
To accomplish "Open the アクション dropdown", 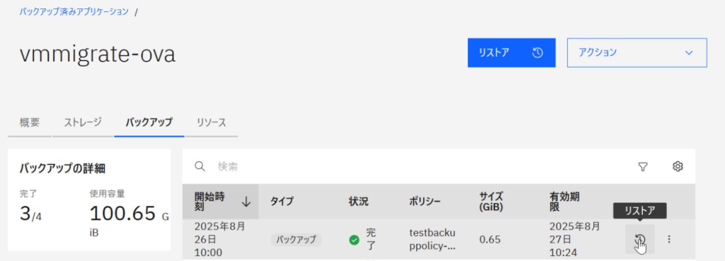I will pos(637,52).
